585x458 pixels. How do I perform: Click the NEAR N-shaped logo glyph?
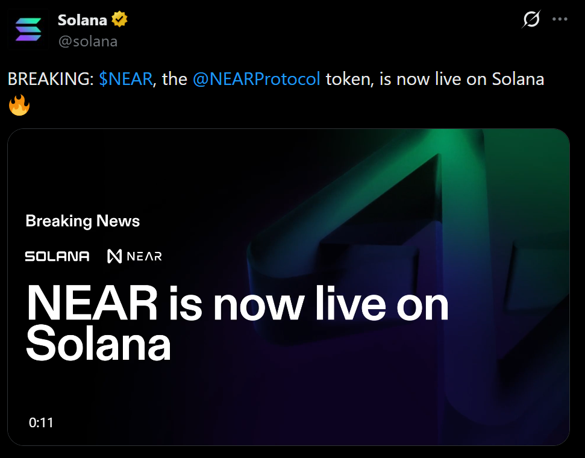114,257
